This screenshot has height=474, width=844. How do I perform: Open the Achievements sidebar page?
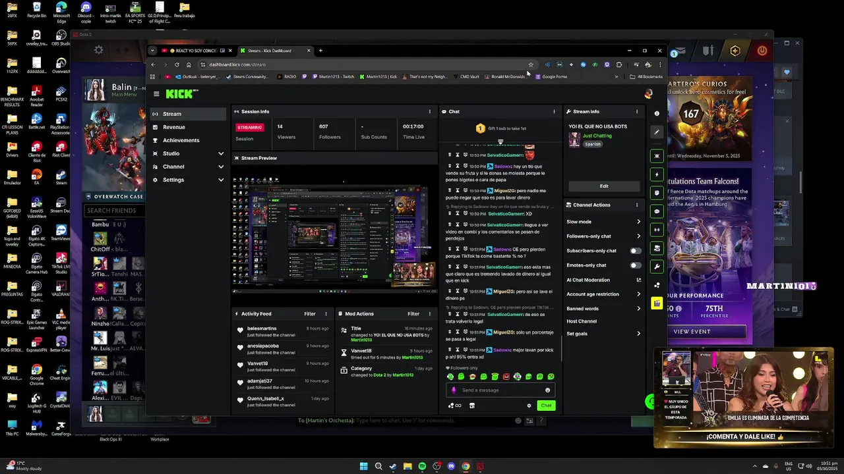pyautogui.click(x=189, y=140)
